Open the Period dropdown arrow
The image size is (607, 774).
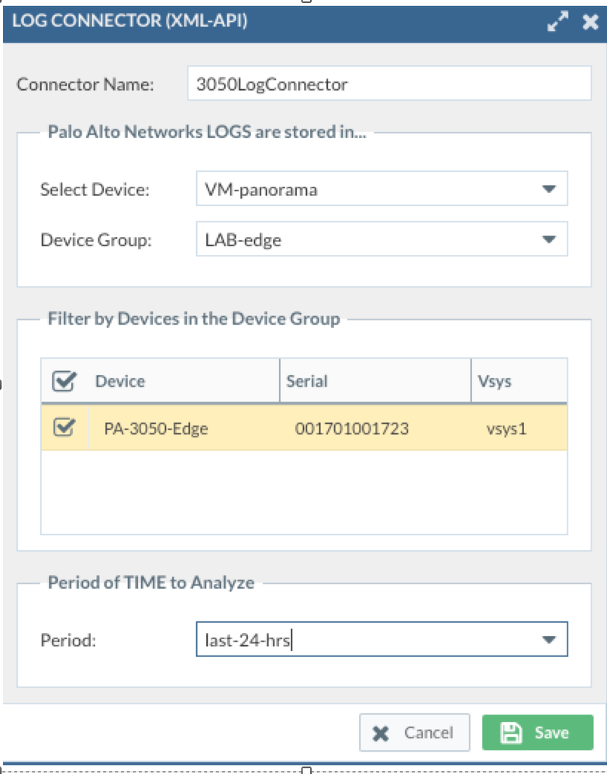pos(549,640)
